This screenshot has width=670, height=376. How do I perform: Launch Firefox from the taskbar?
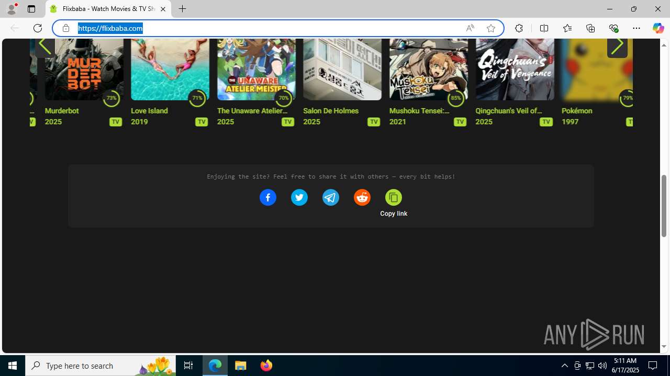pos(266,366)
